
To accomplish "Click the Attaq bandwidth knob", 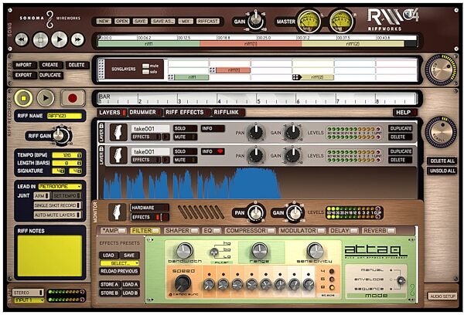I will click(185, 251).
